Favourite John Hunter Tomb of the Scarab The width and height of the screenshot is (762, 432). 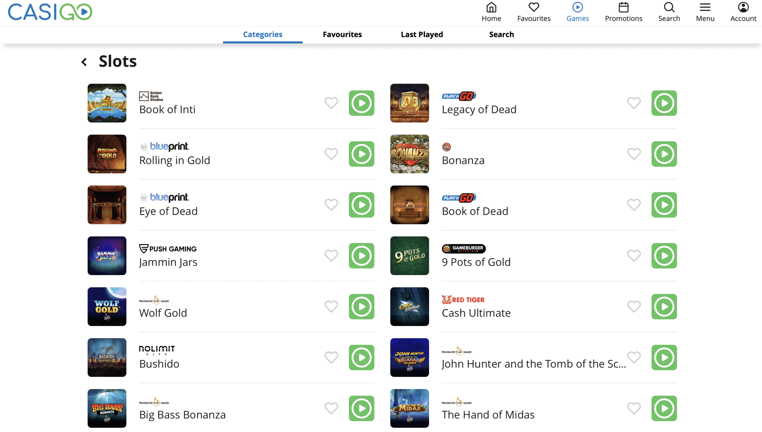tap(634, 357)
